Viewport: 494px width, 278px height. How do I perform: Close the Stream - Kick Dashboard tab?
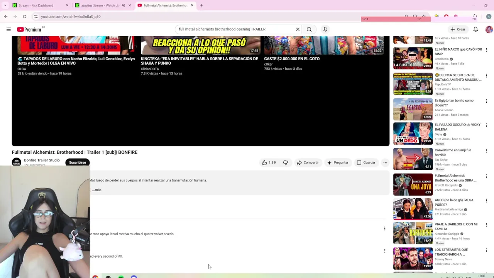pyautogui.click(x=67, y=5)
